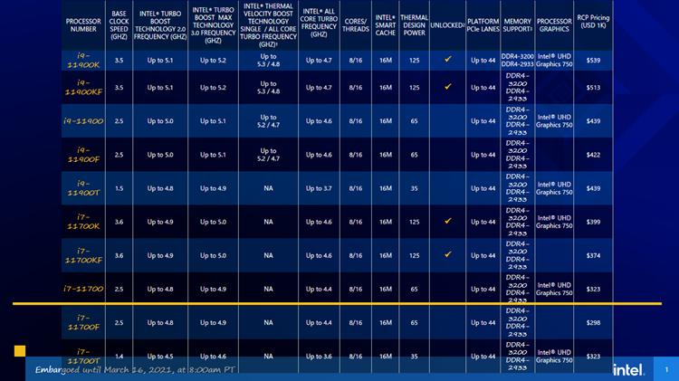This screenshot has height=381, width=679.
Task: Click the 1.5 base clock of i9-11900T
Action: pos(120,188)
